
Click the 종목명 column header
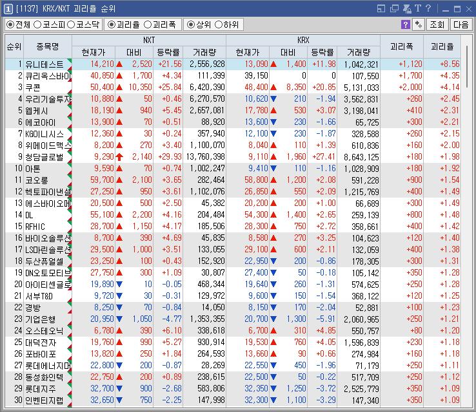[48, 46]
